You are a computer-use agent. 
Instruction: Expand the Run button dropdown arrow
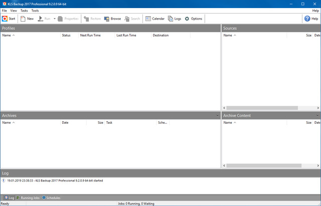click(x=54, y=19)
